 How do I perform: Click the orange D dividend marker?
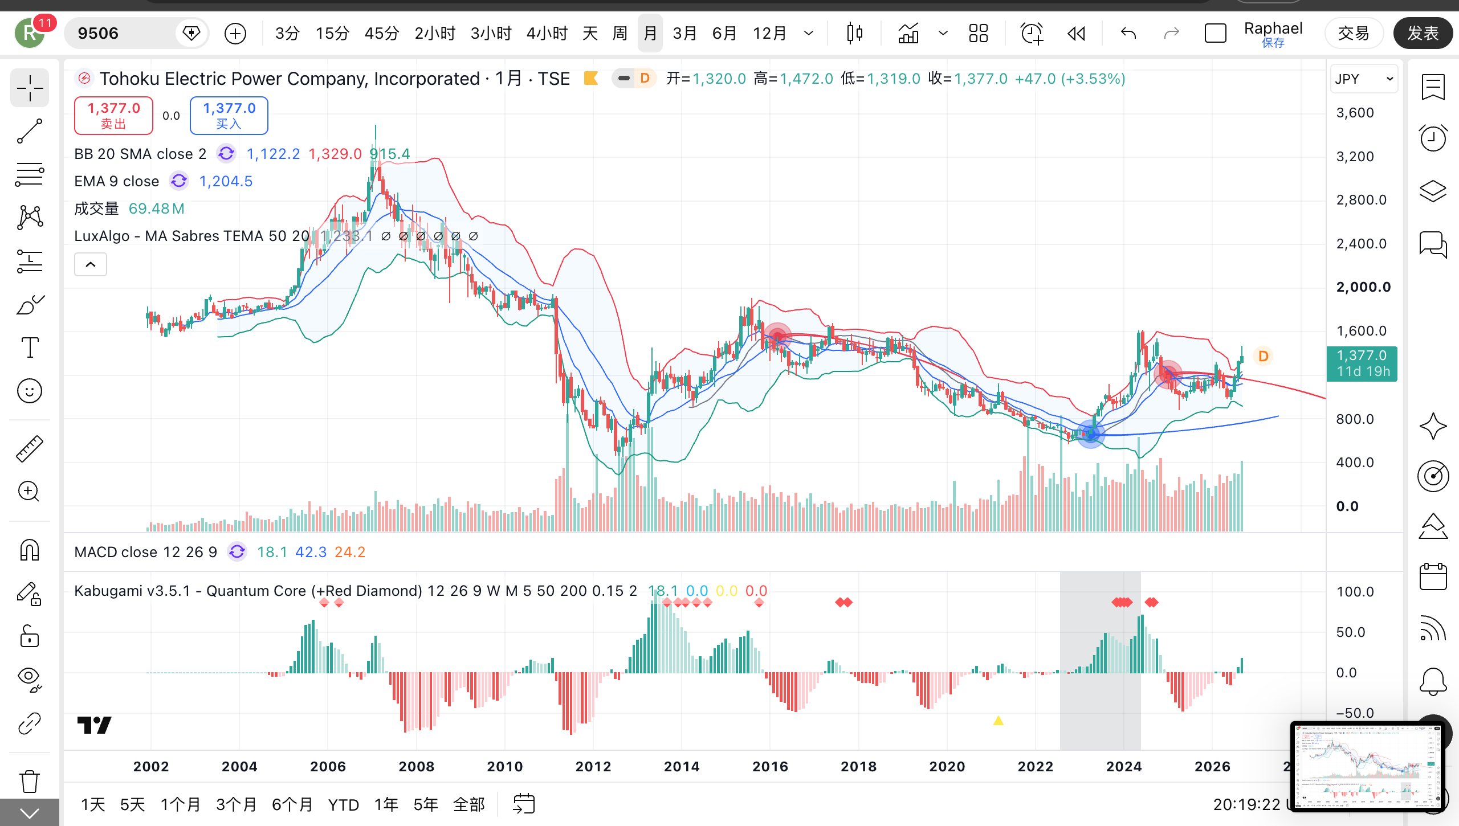click(x=1264, y=356)
